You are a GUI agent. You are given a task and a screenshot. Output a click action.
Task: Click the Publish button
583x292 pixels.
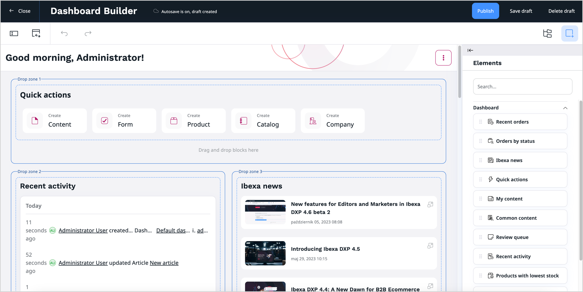pyautogui.click(x=485, y=11)
